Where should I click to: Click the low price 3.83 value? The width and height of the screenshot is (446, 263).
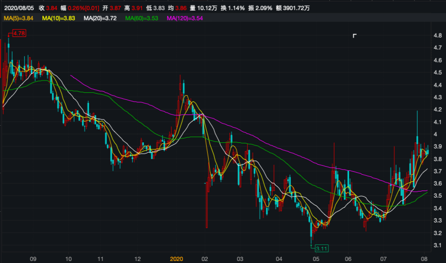pyautogui.click(x=159, y=8)
